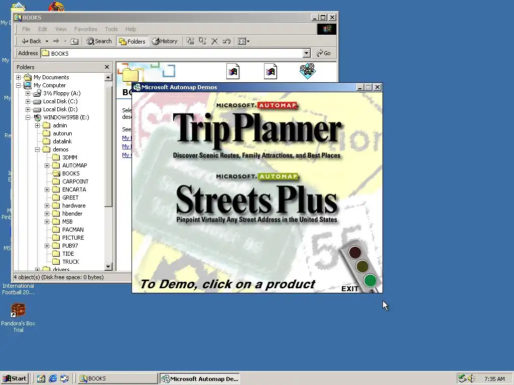The width and height of the screenshot is (514, 385).
Task: Click the volume speaker tray icon
Action: (471, 379)
